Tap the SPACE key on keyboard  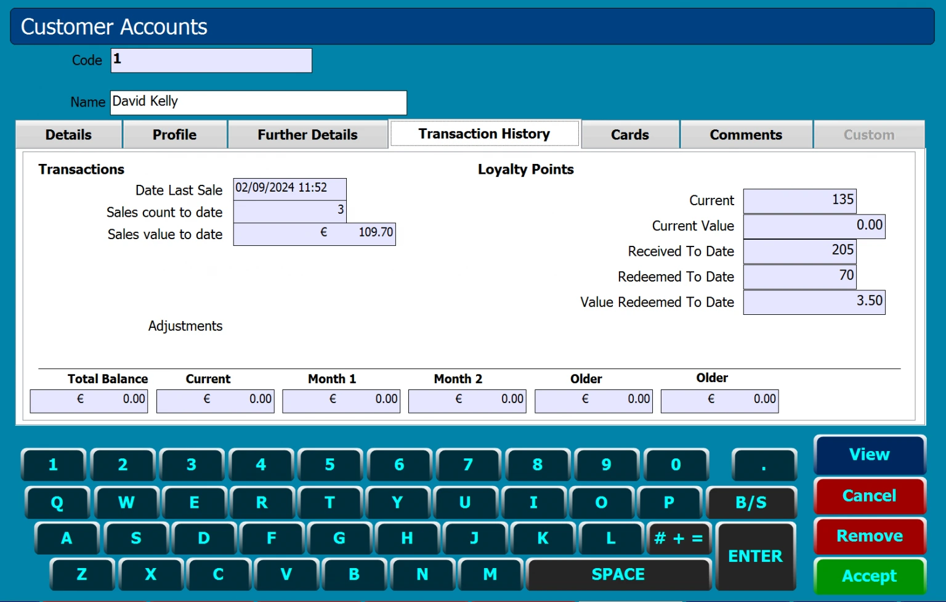pos(618,574)
